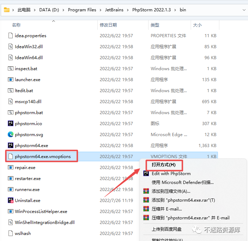
Task: Click the 695 KB size cell
Action: click(x=209, y=102)
